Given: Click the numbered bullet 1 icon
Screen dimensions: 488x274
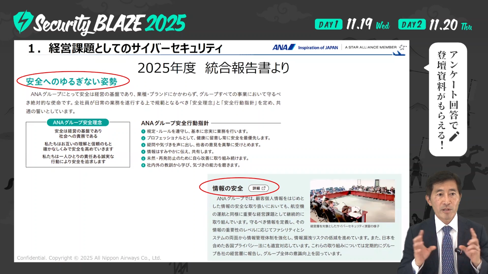Looking at the screenshot, I should click(x=143, y=131).
